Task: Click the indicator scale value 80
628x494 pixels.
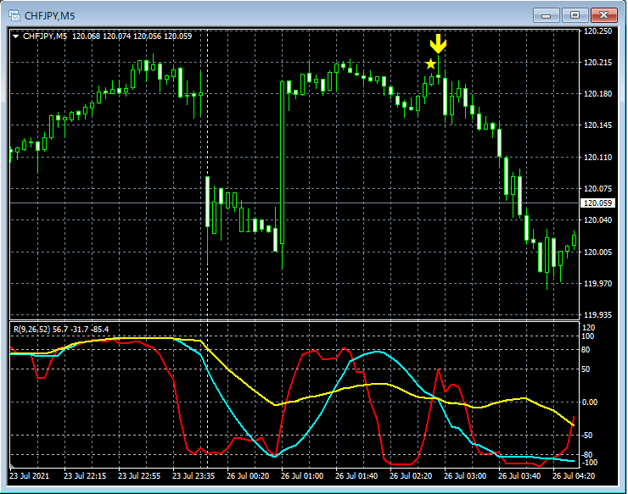Action: 586,350
